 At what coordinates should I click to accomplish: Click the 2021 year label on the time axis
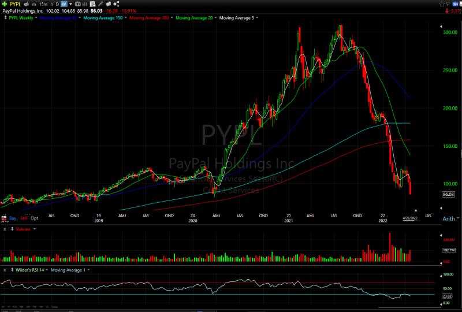(288, 221)
